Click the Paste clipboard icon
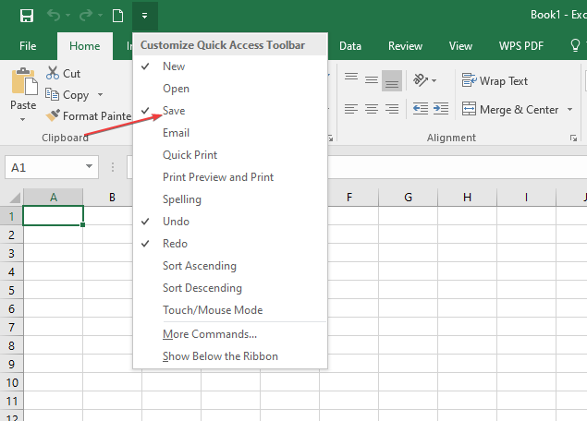The image size is (587, 421). [x=23, y=84]
